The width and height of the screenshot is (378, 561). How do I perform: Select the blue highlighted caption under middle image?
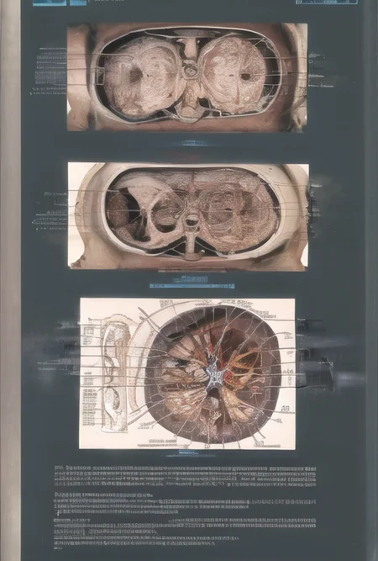coord(192,286)
